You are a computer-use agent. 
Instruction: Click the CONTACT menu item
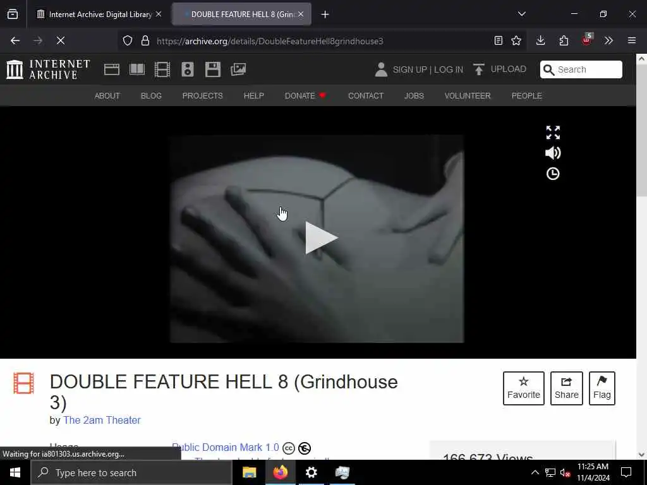[x=366, y=96]
